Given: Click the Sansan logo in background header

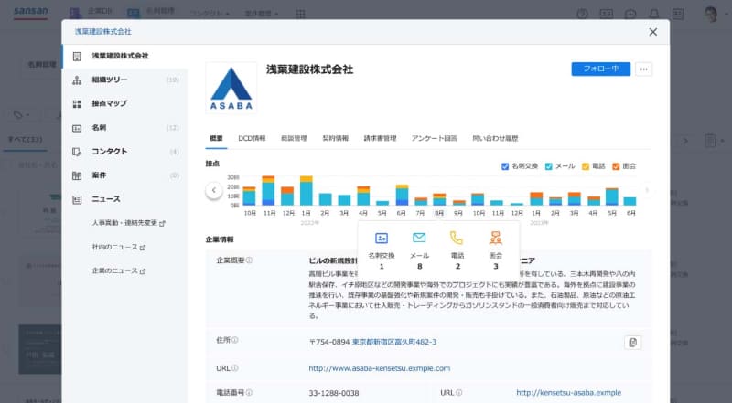Looking at the screenshot, I should click(x=31, y=12).
